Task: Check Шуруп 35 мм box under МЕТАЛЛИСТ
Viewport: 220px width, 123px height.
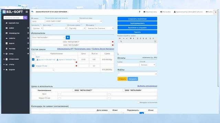Action: (x=59, y=98)
